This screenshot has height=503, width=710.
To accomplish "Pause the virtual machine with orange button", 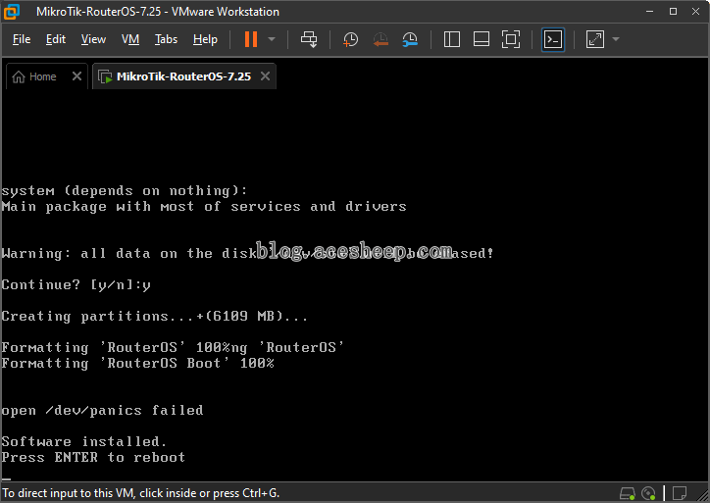I will pyautogui.click(x=251, y=39).
